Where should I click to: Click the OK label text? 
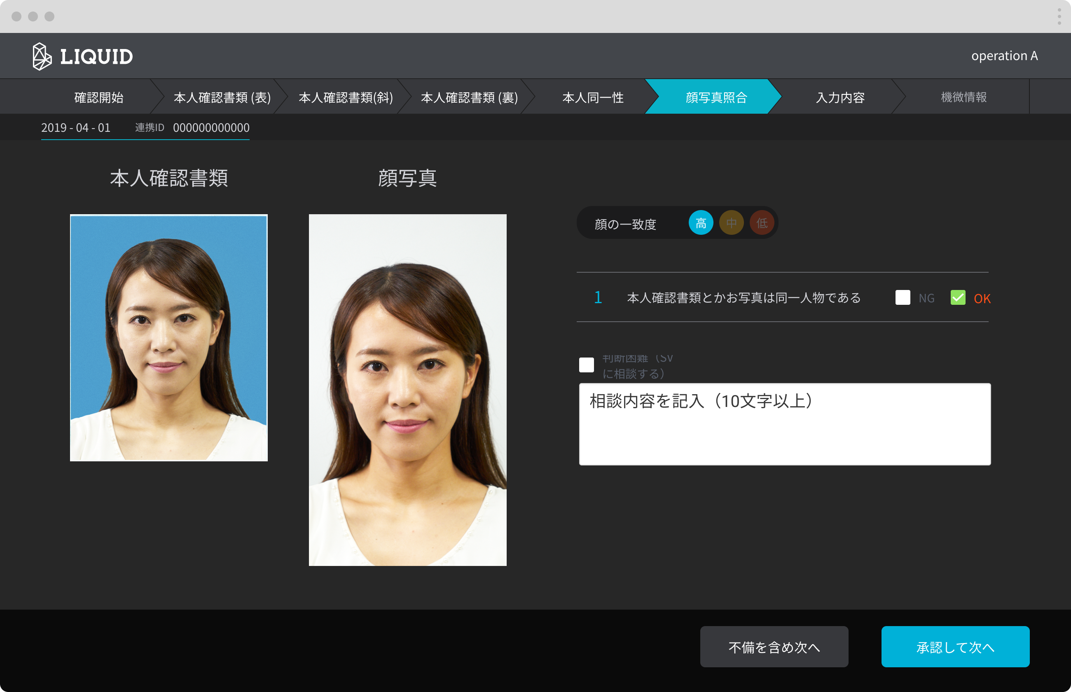coord(982,299)
